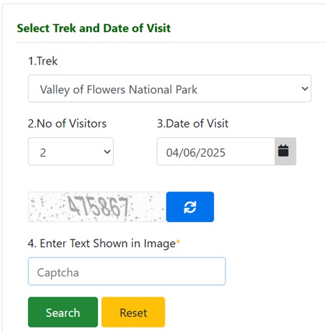The image size is (326, 332).
Task: Select the year 2025 in the date
Action: pos(213,152)
